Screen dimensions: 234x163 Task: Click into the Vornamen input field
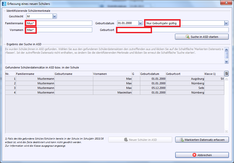(59, 30)
